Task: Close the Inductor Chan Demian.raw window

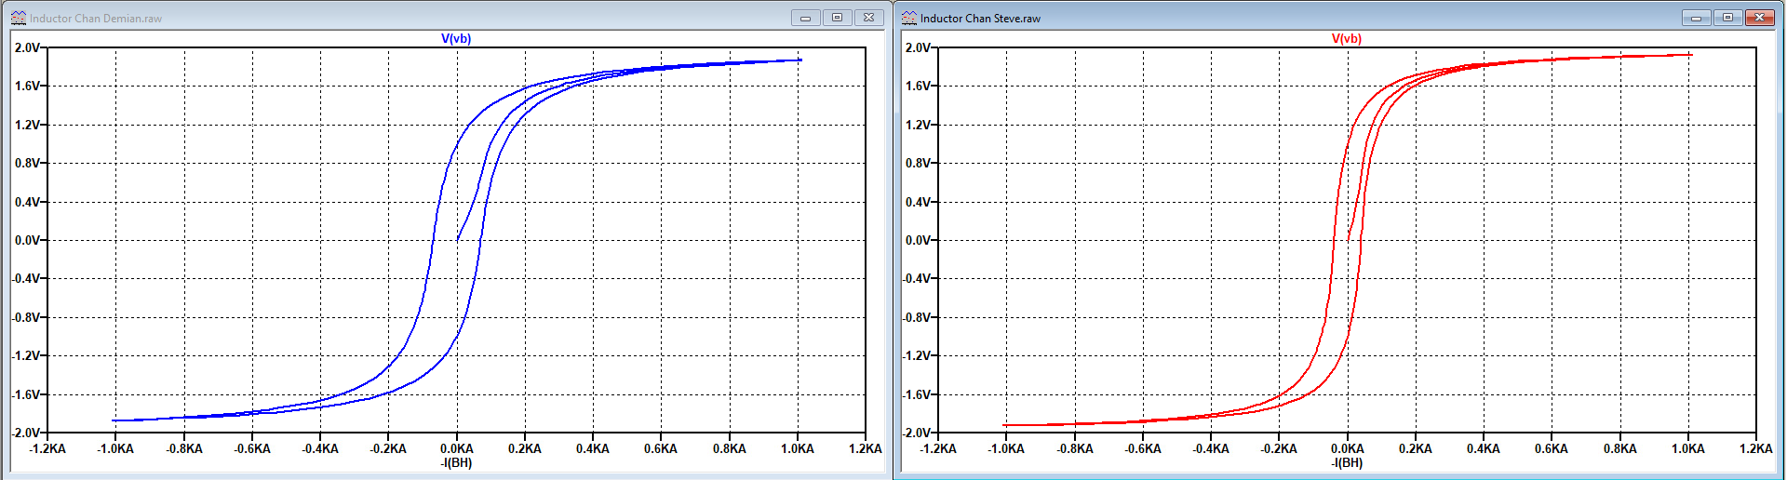Action: pos(869,18)
